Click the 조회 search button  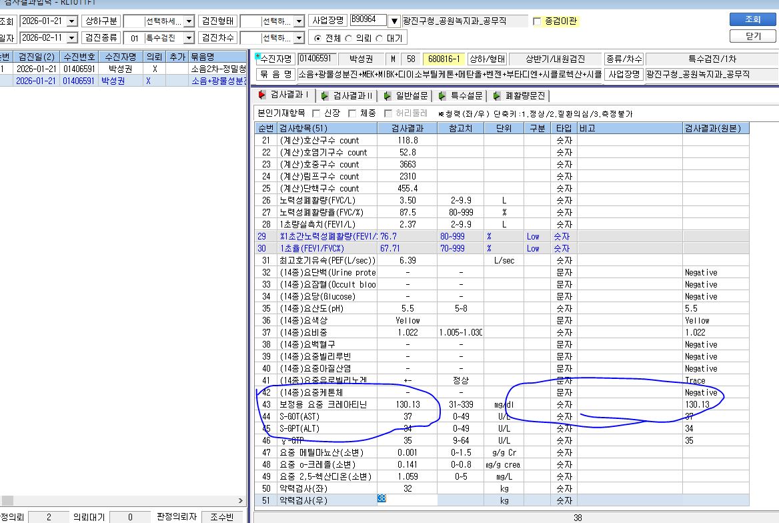(x=753, y=19)
